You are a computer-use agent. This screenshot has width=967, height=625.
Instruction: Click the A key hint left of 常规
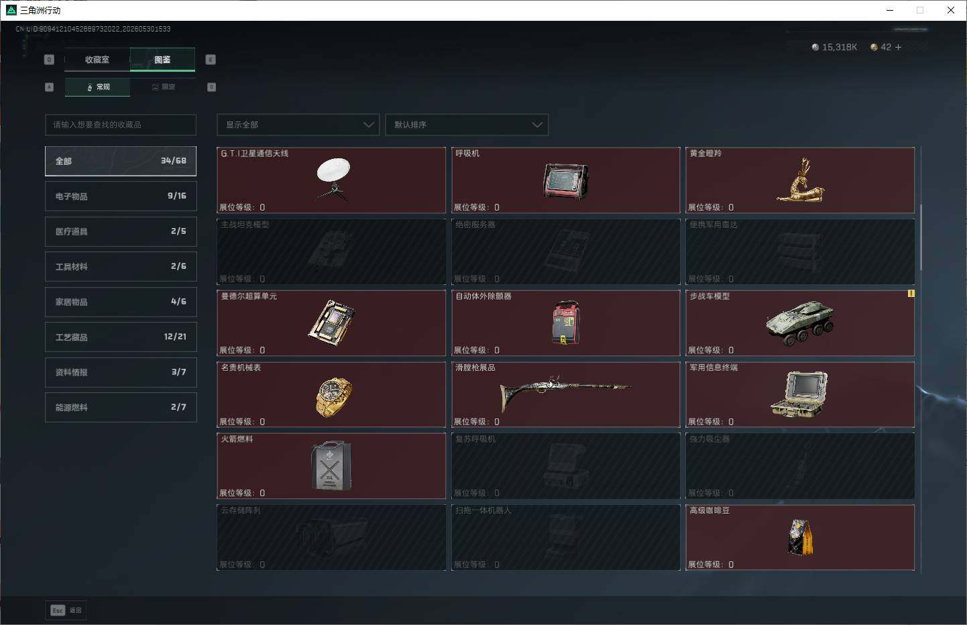click(x=49, y=87)
